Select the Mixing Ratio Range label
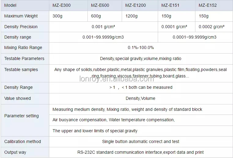Screen dimensions: 233x158 (x=23, y=47)
